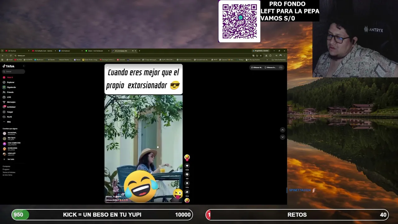This screenshot has height=224, width=398.
Task: Go to the next video arrow
Action: pos(282,137)
